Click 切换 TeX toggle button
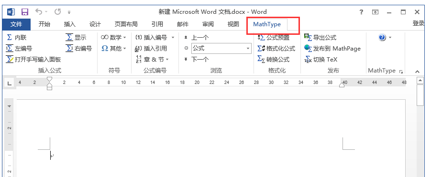The height and width of the screenshot is (177, 431). pyautogui.click(x=321, y=60)
